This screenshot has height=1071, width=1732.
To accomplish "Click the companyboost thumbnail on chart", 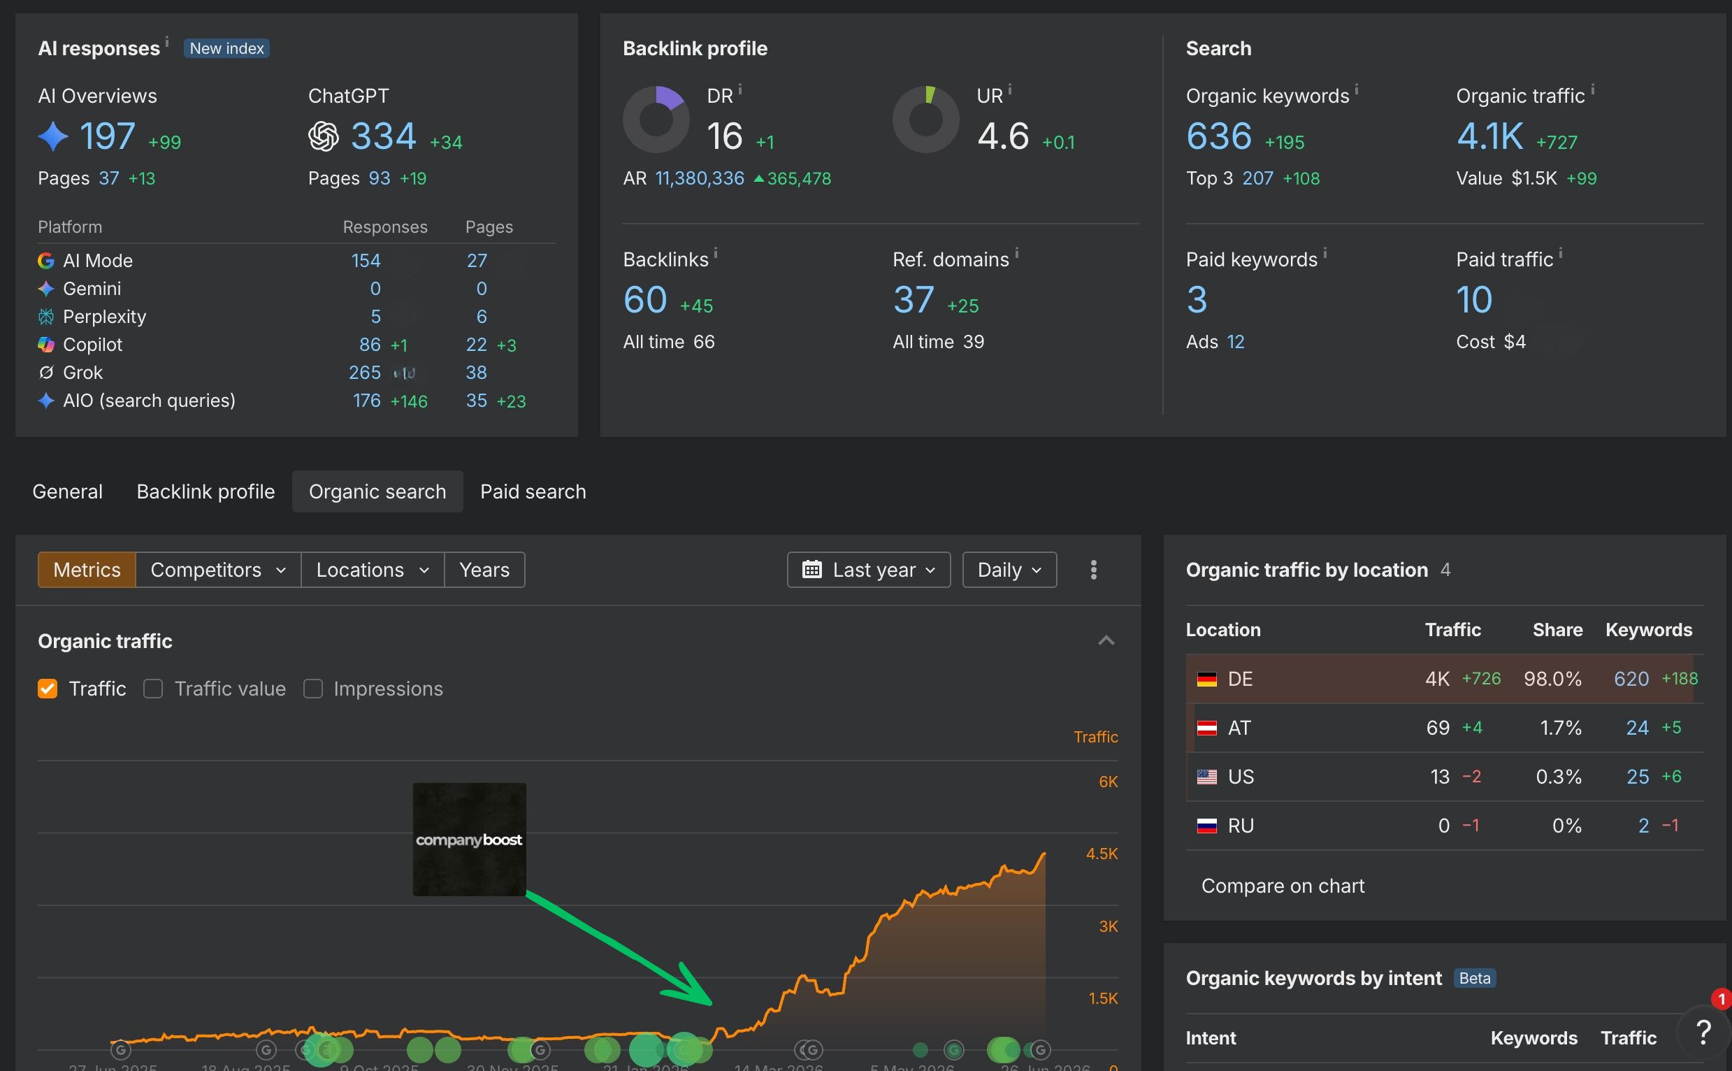I will point(470,840).
